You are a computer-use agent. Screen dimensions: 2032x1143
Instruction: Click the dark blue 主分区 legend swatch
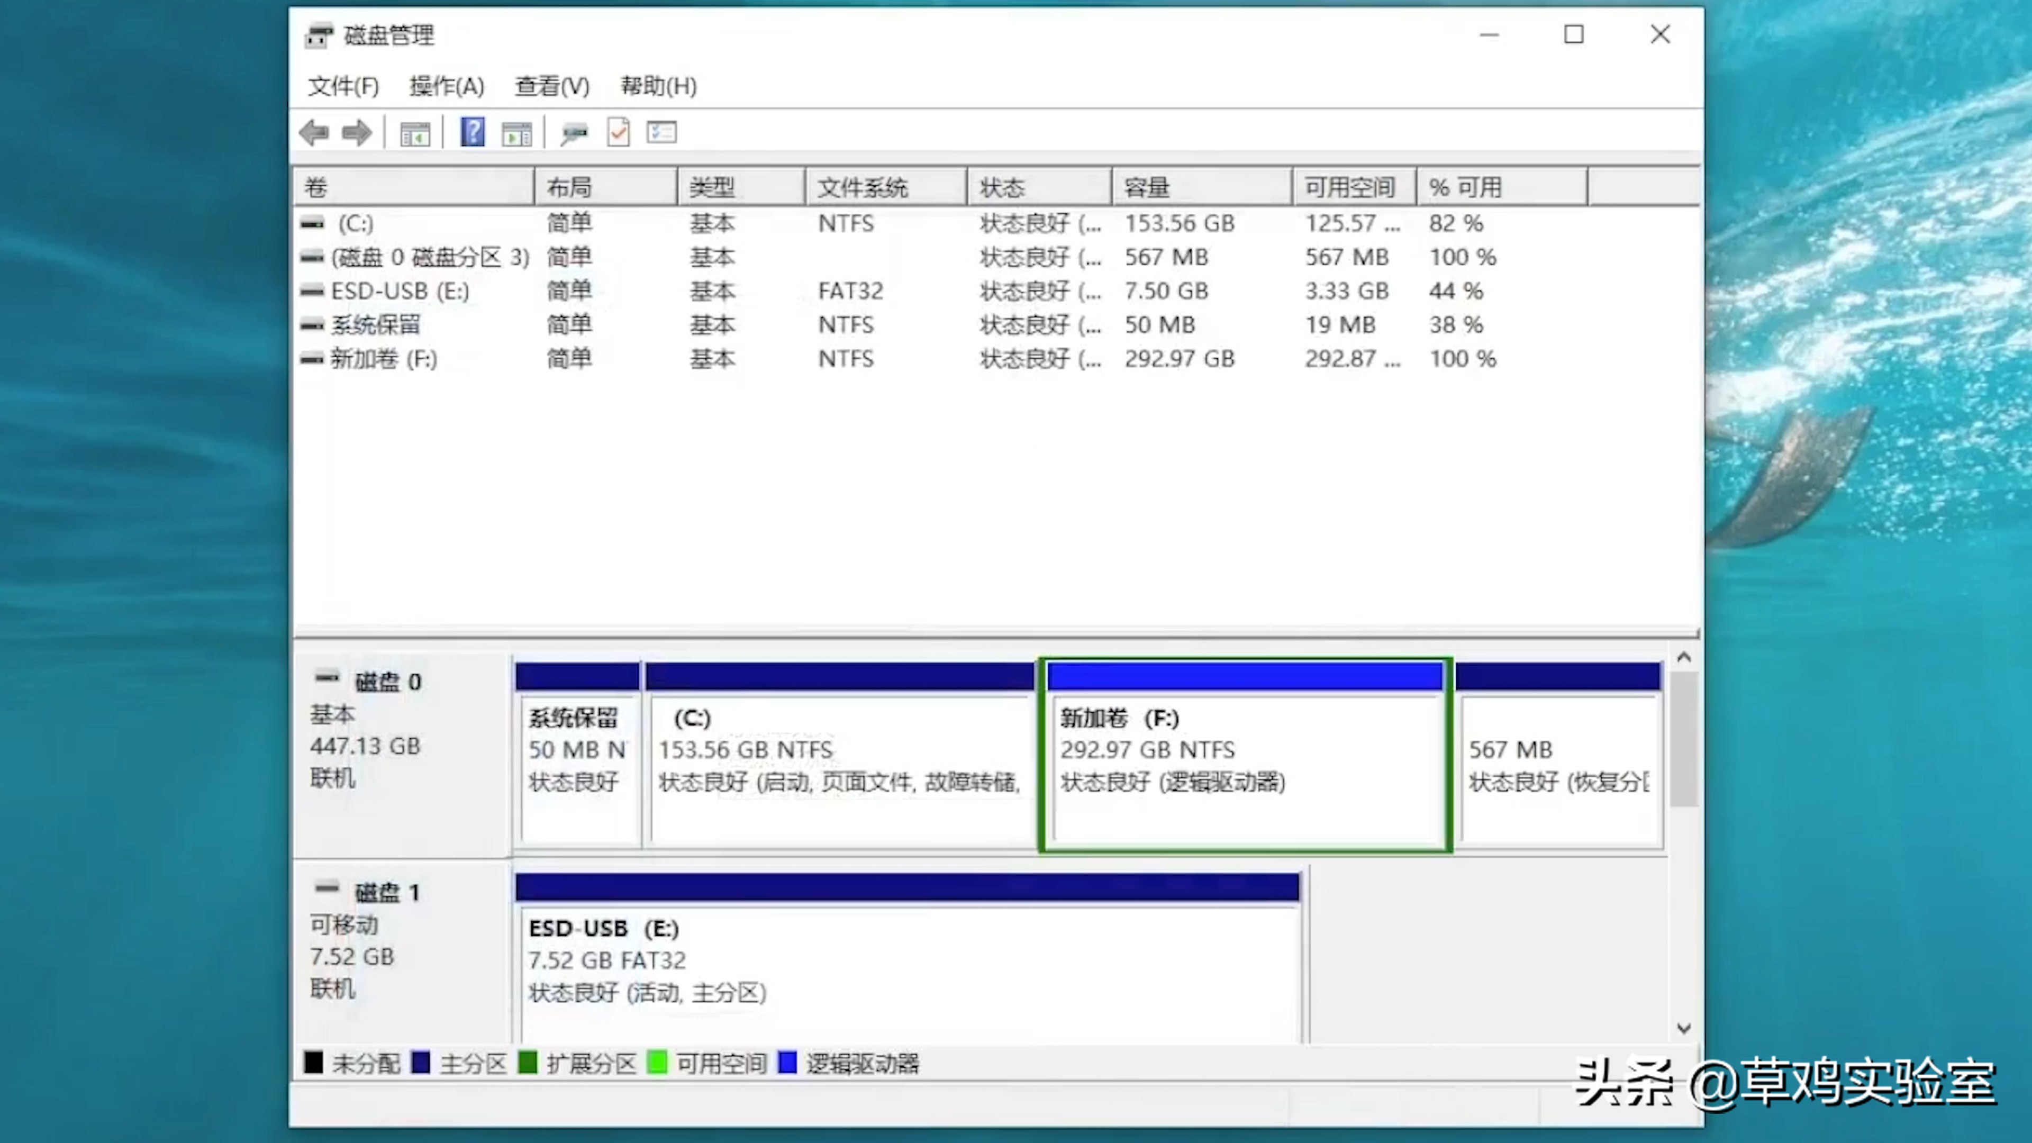point(421,1063)
